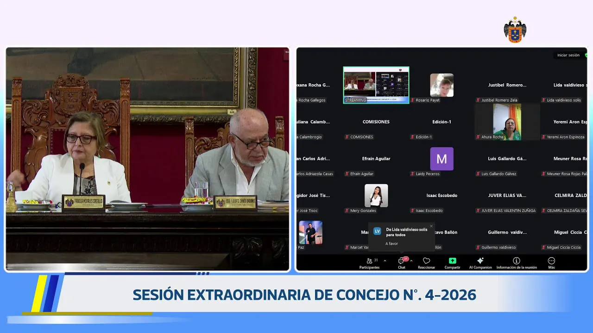Click the large 'Efraín Aguilar' tile name
Screen dimensions: 593x333
(x=376, y=159)
